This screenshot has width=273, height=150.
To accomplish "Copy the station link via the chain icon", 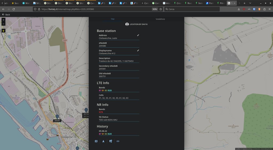I will (x=118, y=141).
